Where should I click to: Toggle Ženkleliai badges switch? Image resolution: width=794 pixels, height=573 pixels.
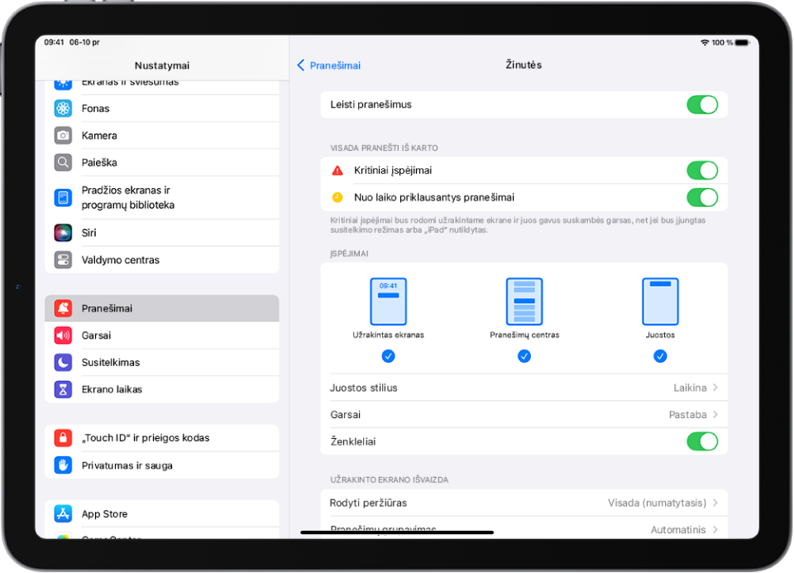coord(702,441)
